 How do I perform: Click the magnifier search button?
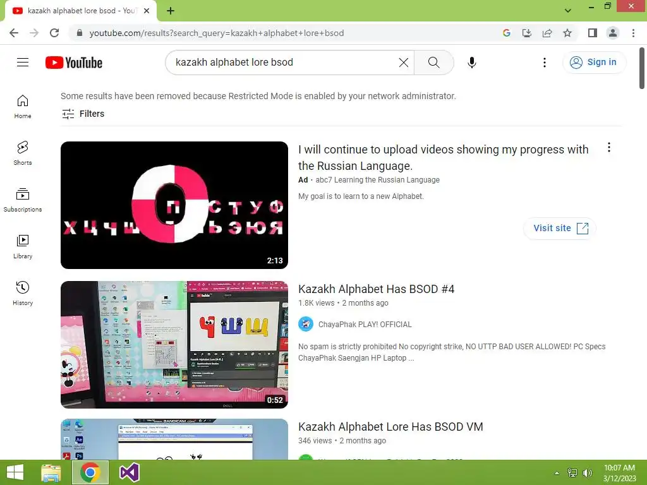coord(433,63)
